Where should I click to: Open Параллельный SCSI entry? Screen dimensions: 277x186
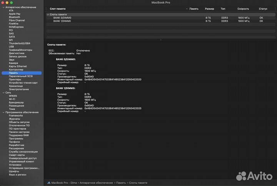pos(21,76)
